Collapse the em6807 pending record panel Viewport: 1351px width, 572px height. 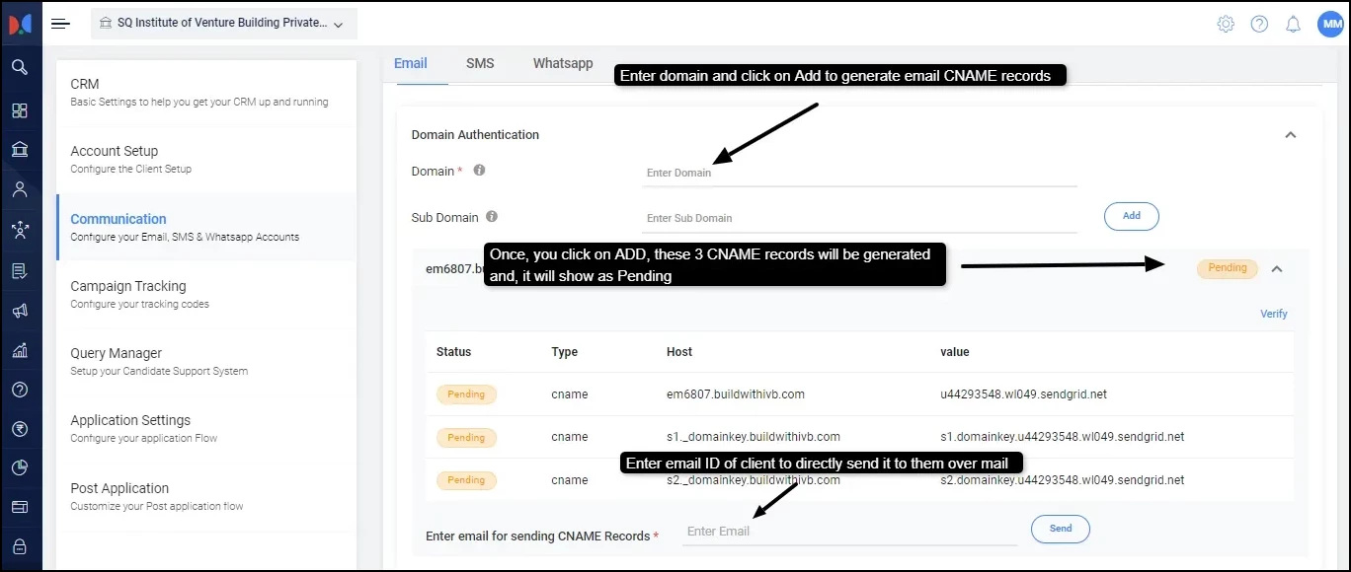pyautogui.click(x=1277, y=268)
